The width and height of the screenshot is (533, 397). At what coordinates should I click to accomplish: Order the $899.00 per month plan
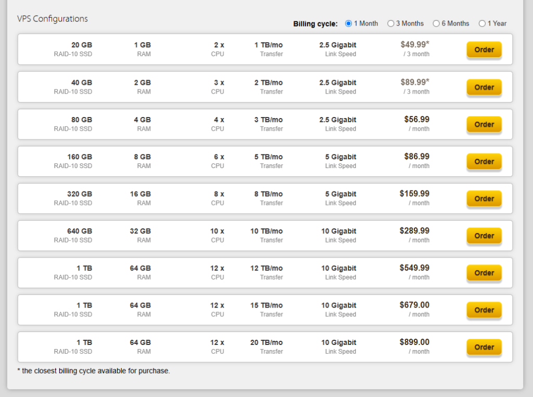pos(484,348)
